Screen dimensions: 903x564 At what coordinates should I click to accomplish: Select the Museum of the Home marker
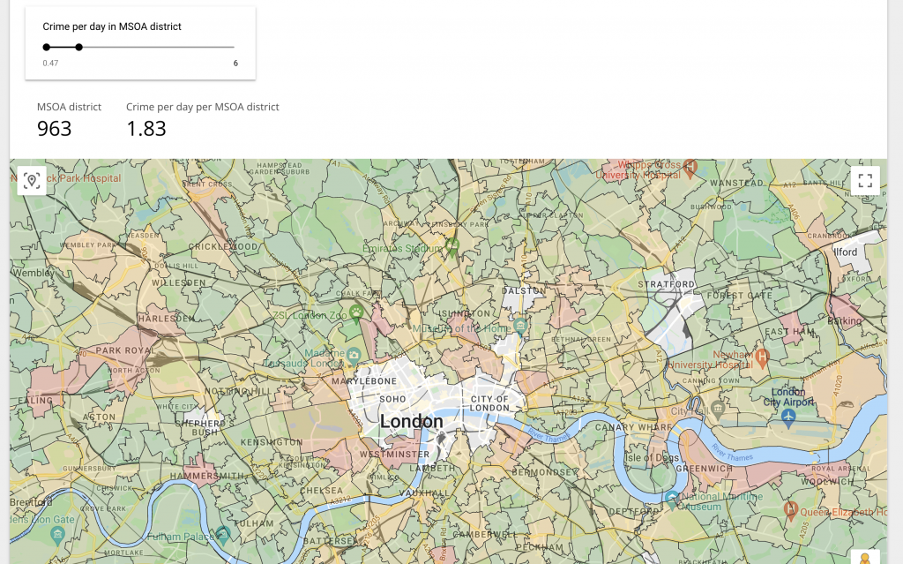pos(520,327)
